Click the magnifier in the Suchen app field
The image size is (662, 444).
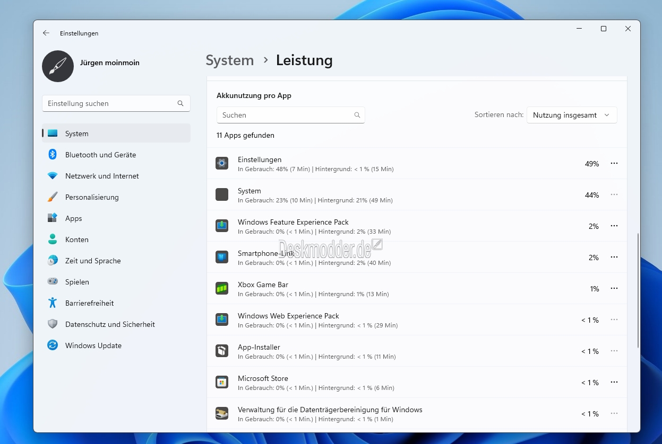(357, 115)
